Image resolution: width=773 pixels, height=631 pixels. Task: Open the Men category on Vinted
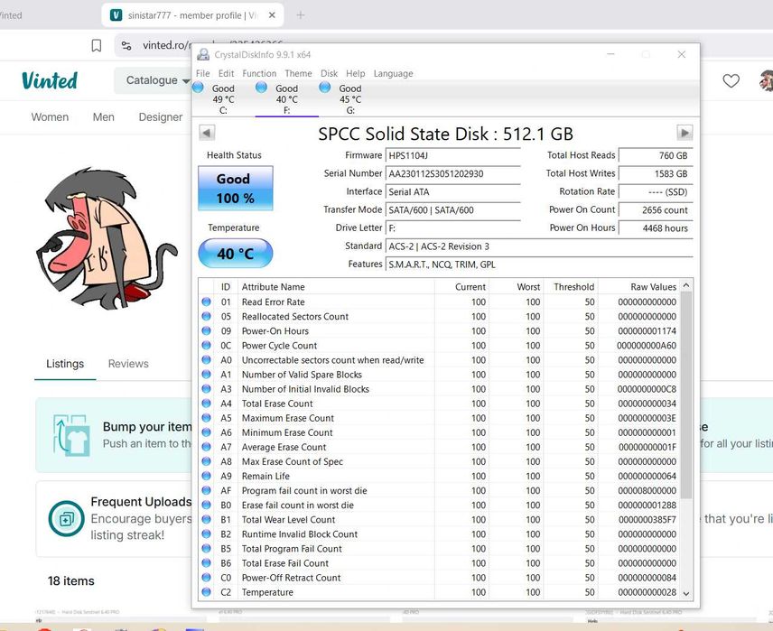pyautogui.click(x=104, y=117)
